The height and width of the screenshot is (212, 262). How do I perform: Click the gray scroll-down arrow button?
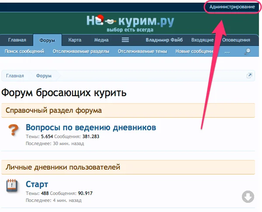[x=248, y=197]
